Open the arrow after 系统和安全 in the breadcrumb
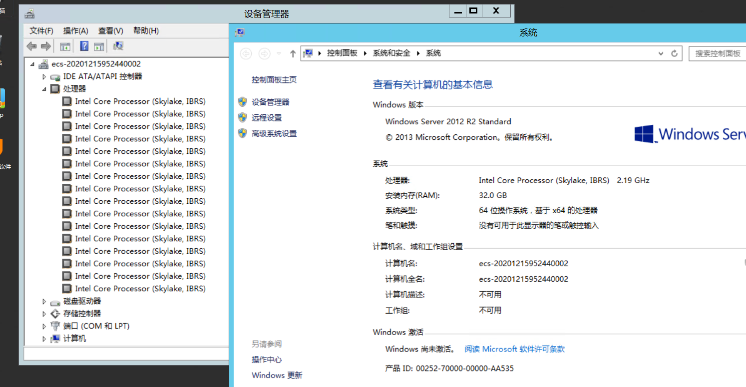This screenshot has width=746, height=387. [418, 53]
